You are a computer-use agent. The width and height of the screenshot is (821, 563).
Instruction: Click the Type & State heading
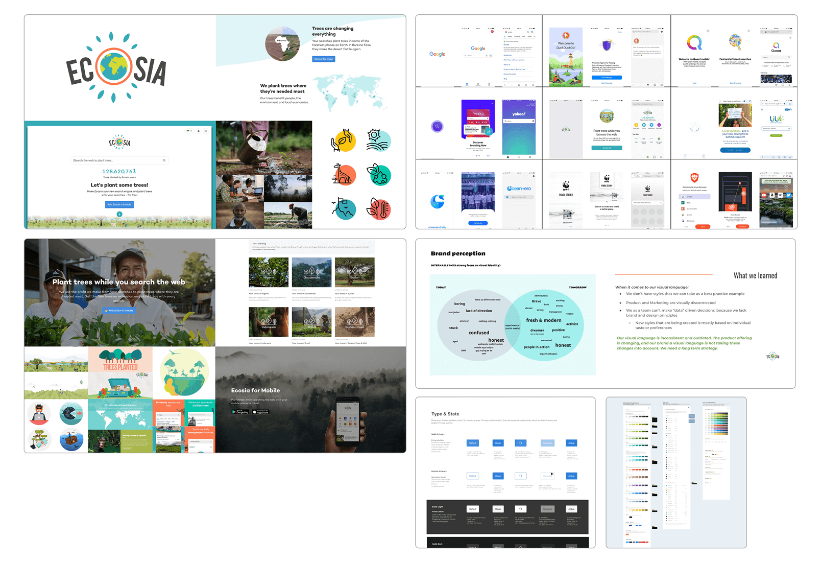pos(445,414)
